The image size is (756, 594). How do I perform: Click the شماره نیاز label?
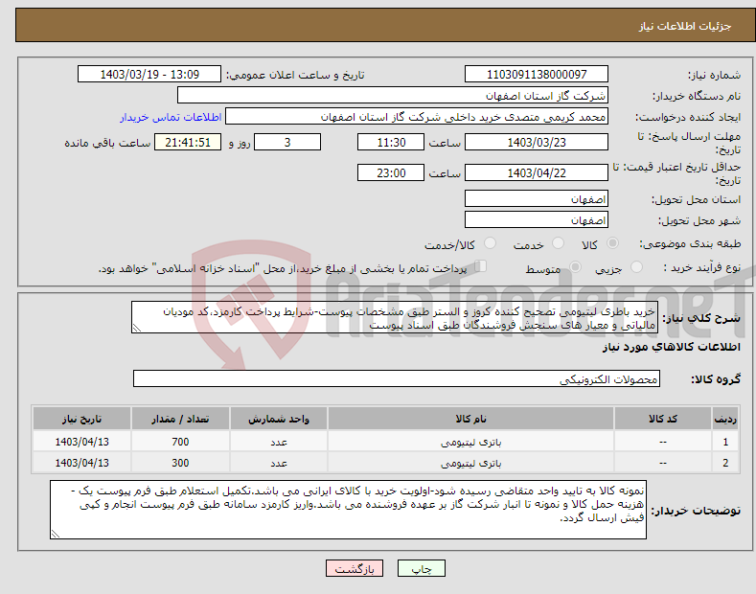(714, 76)
